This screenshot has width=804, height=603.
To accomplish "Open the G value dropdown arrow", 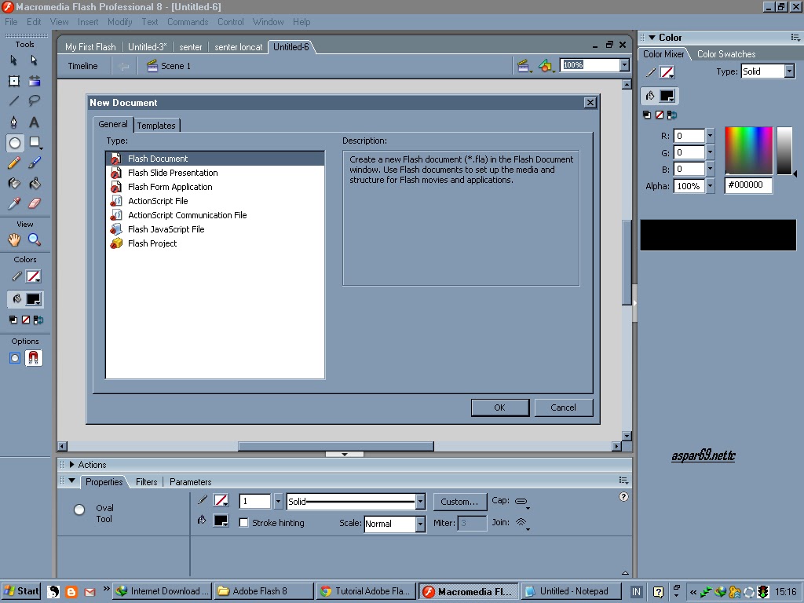I will coord(710,152).
